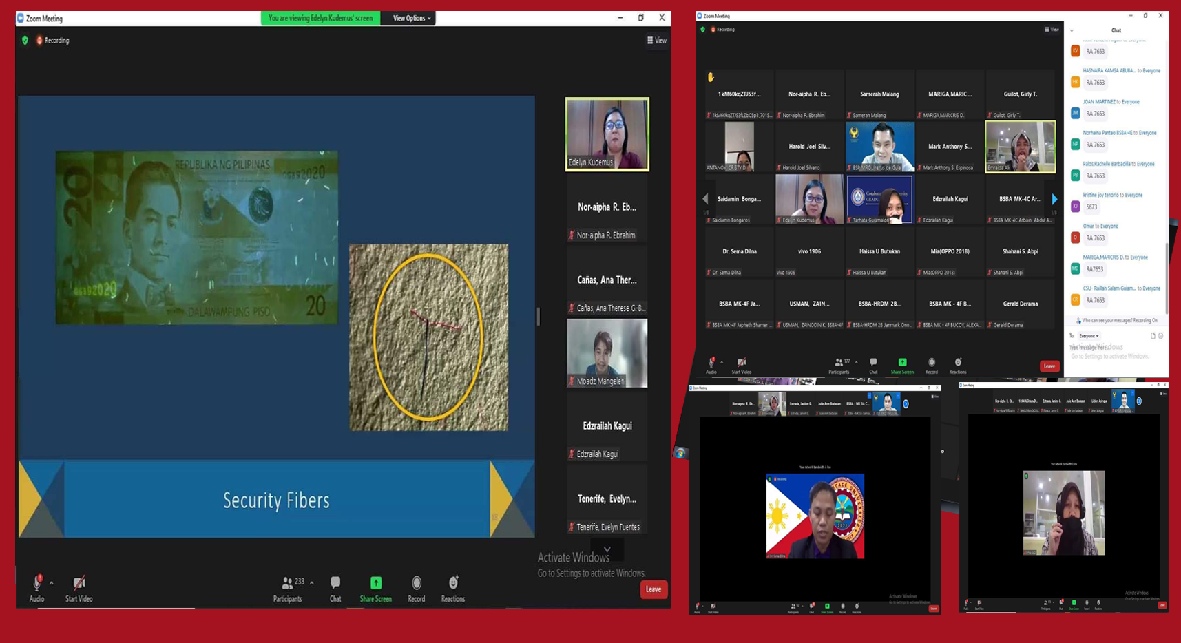The width and height of the screenshot is (1181, 643).
Task: Open the View Options dropdown
Action: 411,19
